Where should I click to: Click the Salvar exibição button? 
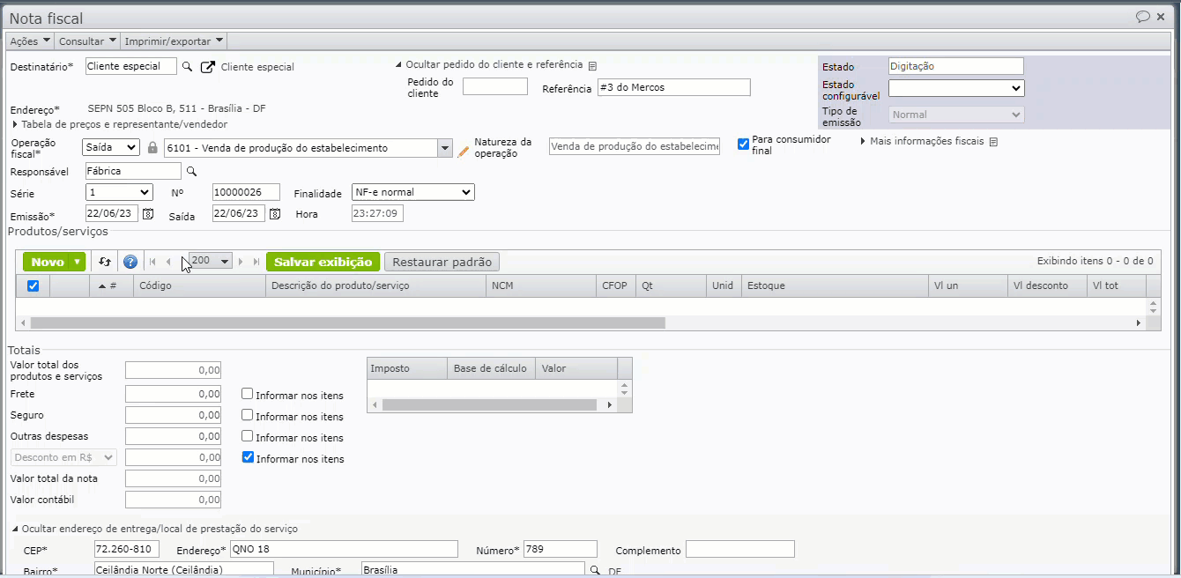(323, 262)
